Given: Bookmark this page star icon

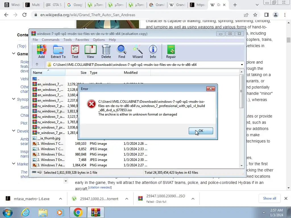Looking at the screenshot, I should coord(255,15).
